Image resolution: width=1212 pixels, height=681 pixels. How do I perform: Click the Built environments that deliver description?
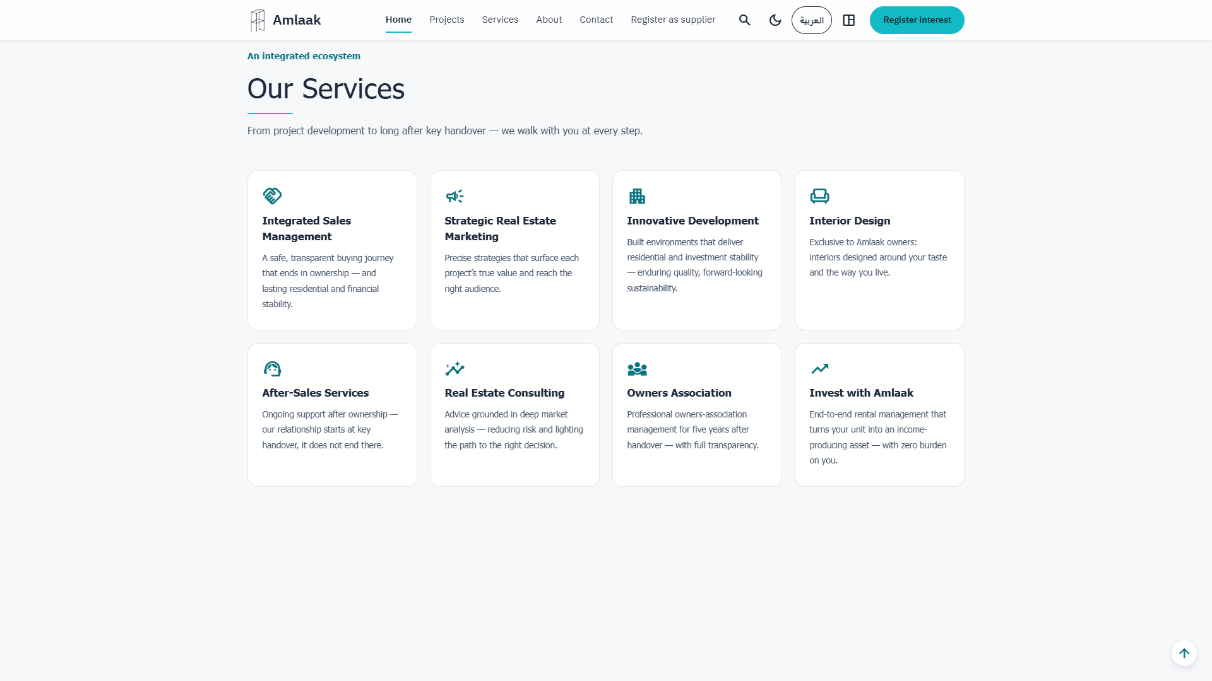pyautogui.click(x=694, y=265)
